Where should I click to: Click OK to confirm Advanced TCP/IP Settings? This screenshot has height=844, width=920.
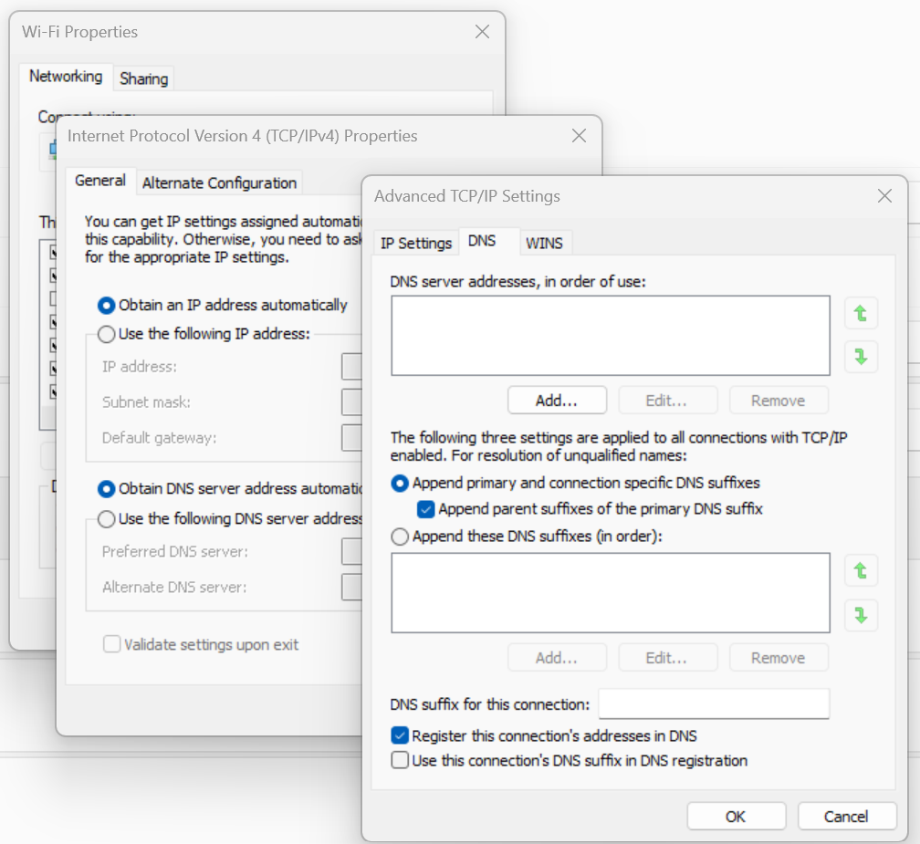736,816
